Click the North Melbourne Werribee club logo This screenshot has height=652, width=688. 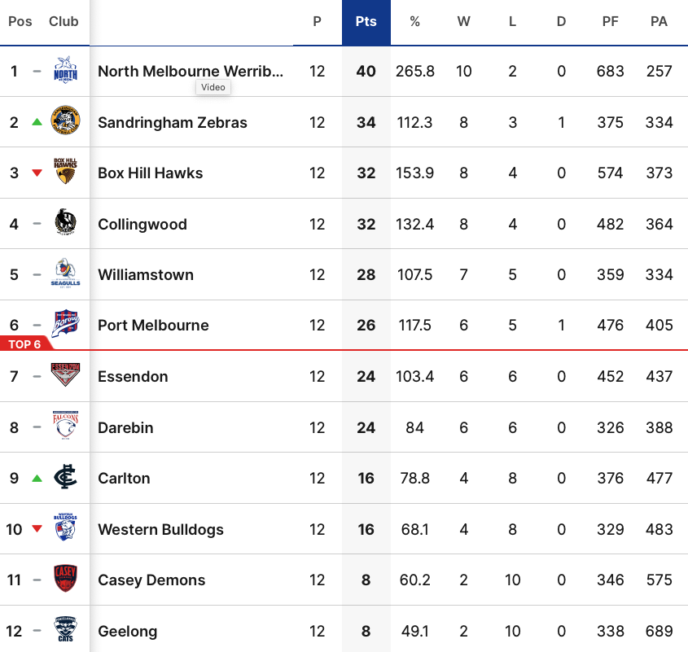coord(65,71)
